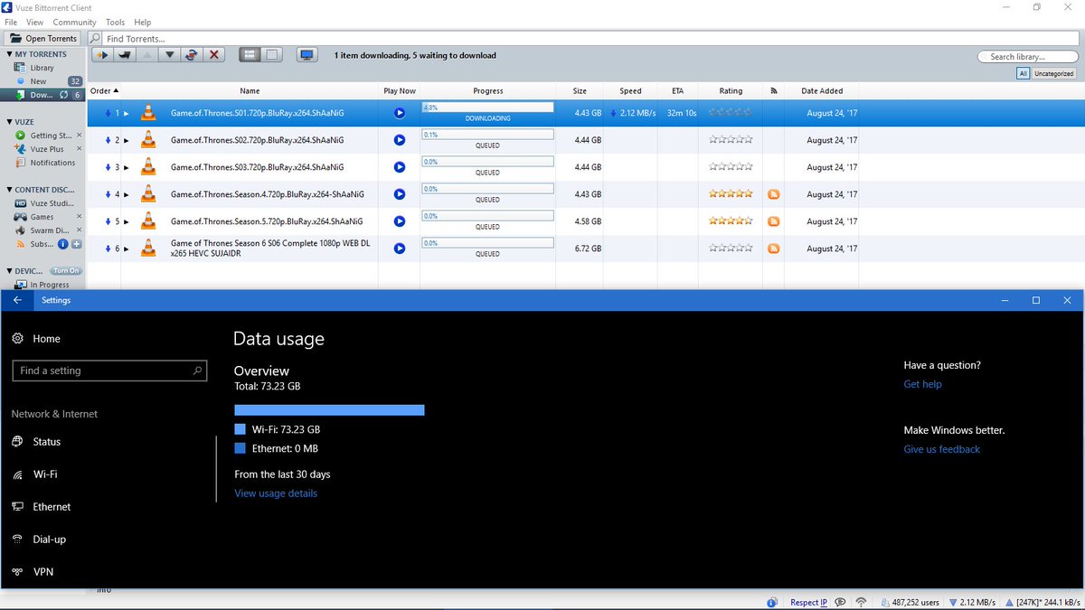
Task: Click the status bar blue info icon
Action: [x=772, y=602]
